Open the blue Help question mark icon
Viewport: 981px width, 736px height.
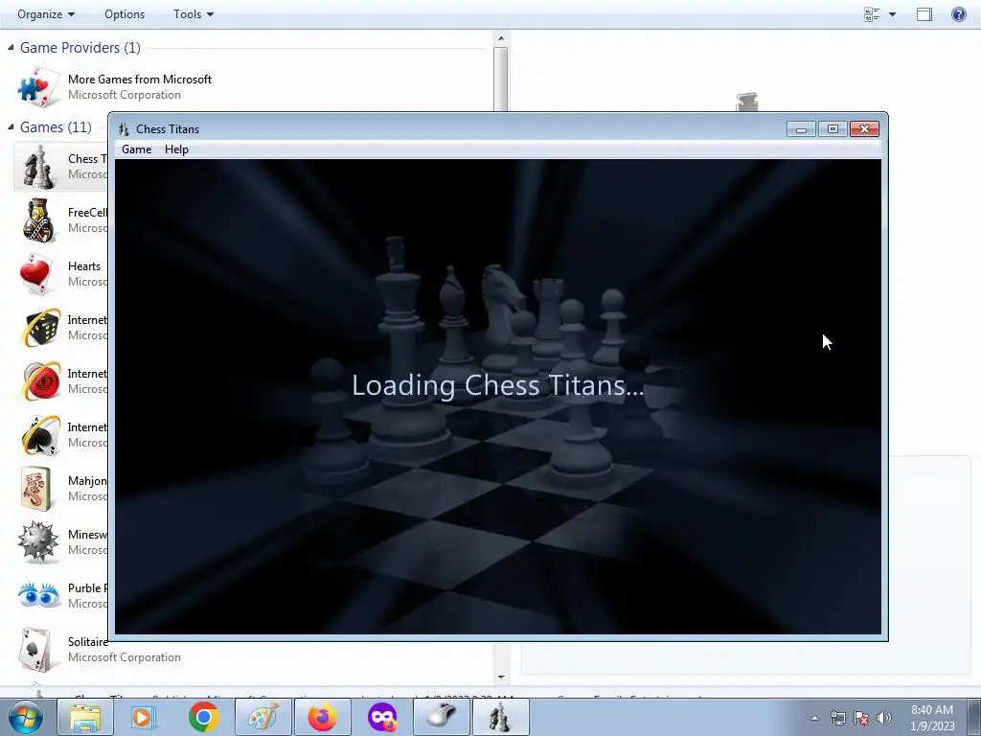pos(958,14)
